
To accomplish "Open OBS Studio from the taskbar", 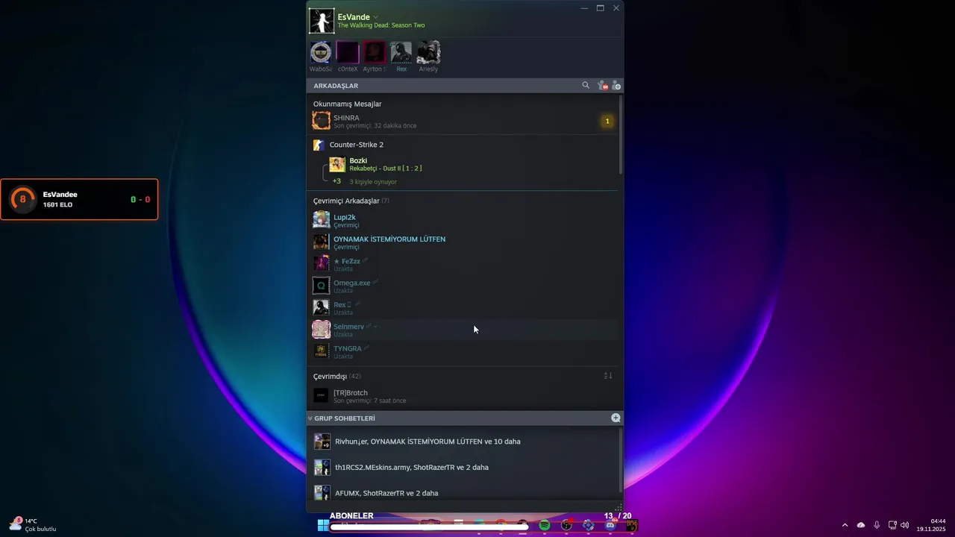I will pos(566,525).
